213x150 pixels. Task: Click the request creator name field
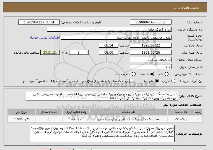(x=116, y=37)
